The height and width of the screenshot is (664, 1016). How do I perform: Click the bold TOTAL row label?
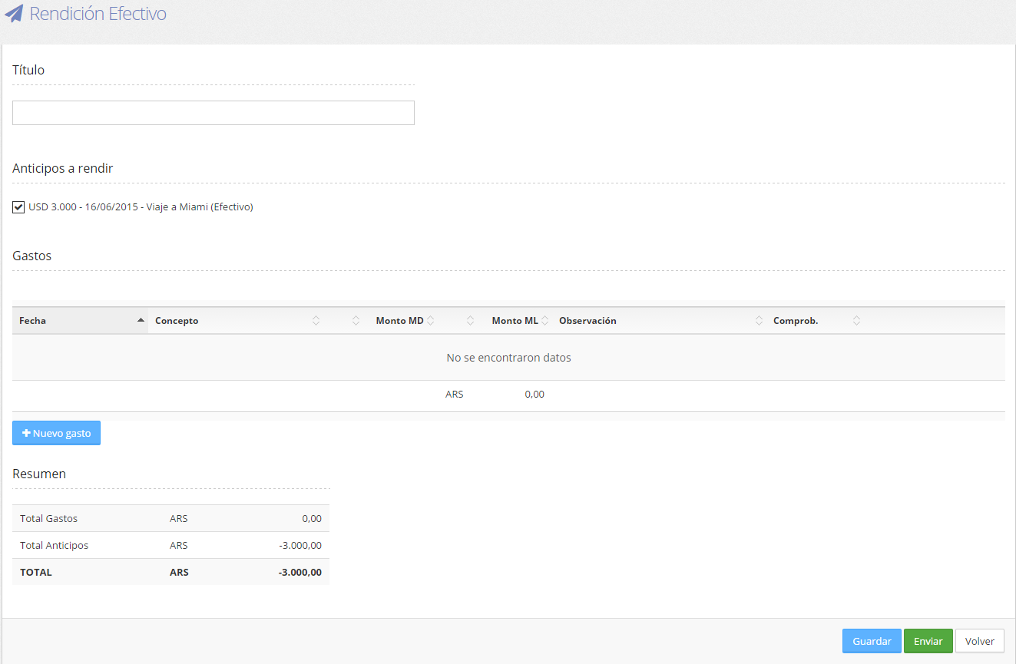point(36,572)
